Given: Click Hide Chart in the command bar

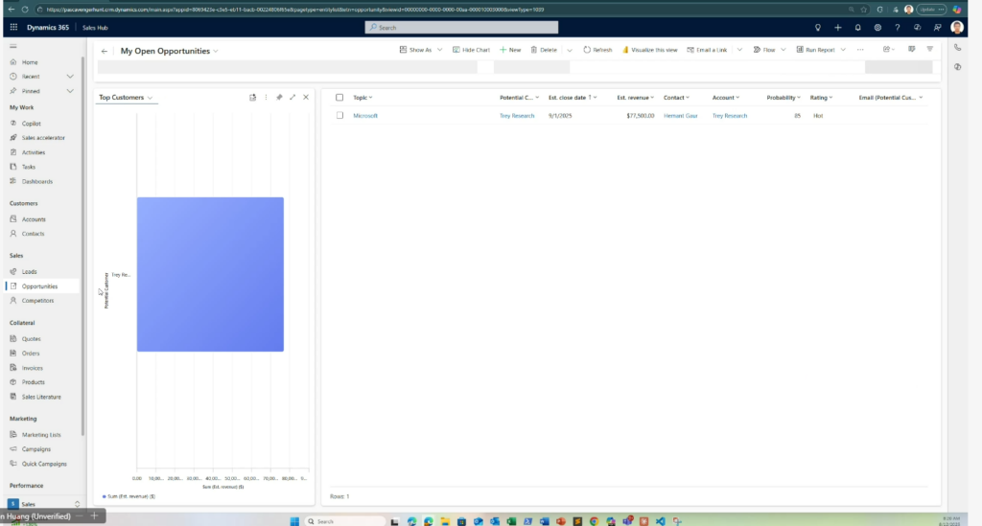Looking at the screenshot, I should [471, 50].
